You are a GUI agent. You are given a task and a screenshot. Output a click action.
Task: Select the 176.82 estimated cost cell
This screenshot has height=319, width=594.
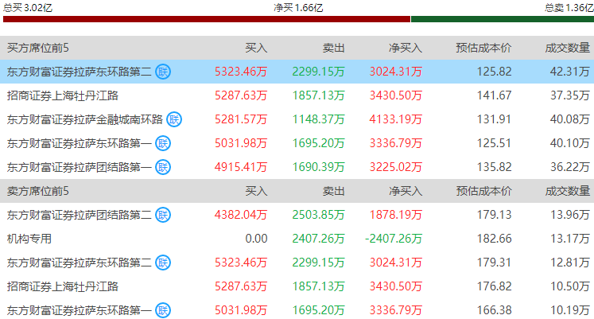point(495,286)
